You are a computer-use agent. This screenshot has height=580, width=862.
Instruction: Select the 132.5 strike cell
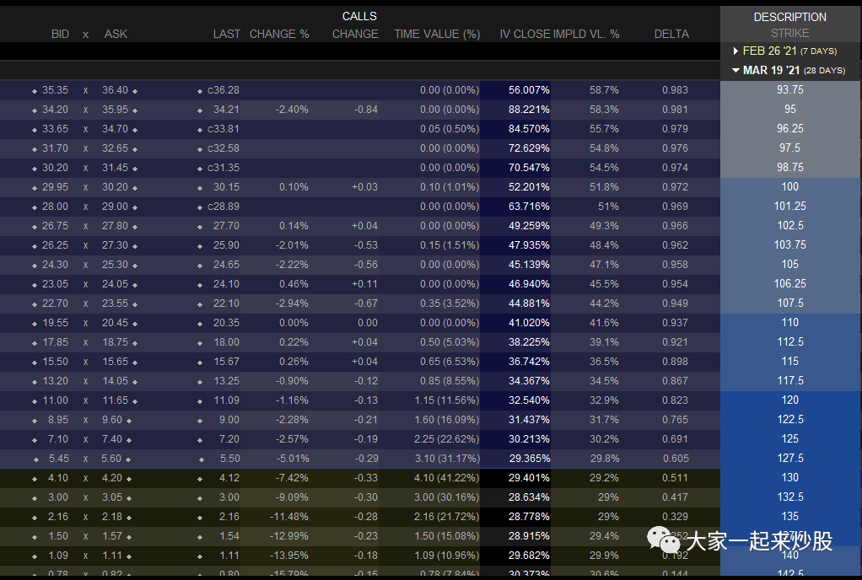click(790, 497)
